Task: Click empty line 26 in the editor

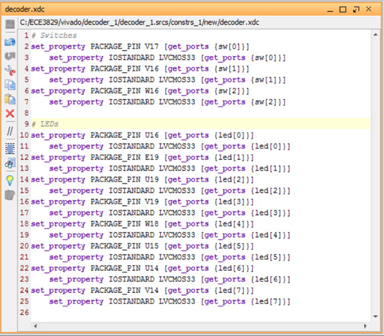Action: tap(200, 312)
